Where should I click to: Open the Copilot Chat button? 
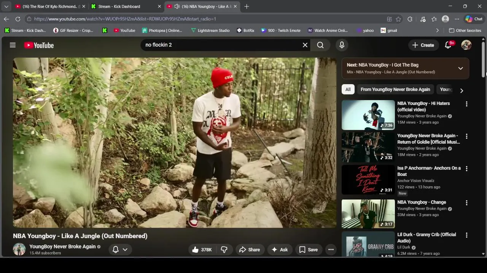click(x=474, y=19)
